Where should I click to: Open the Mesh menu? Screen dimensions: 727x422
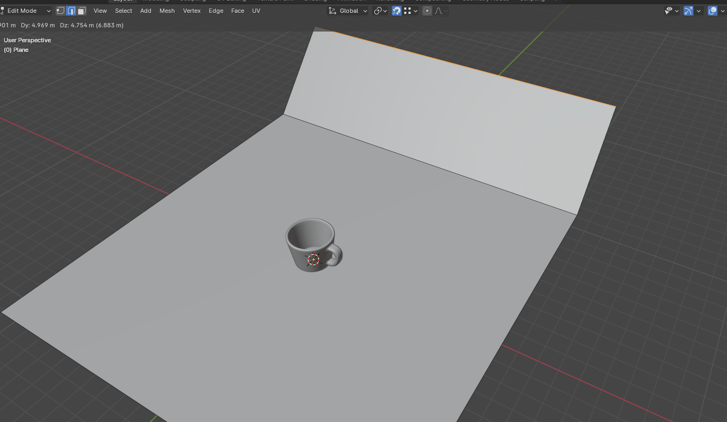click(x=167, y=11)
